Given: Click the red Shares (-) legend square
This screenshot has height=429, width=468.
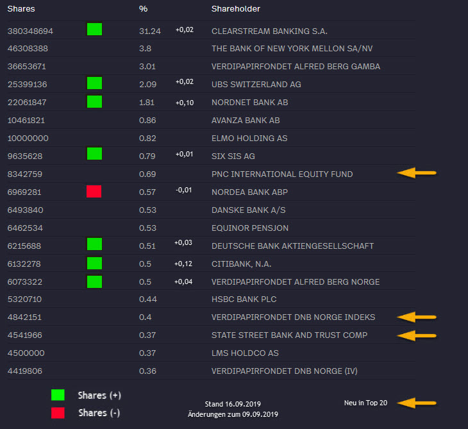Looking at the screenshot, I should pyautogui.click(x=58, y=413).
